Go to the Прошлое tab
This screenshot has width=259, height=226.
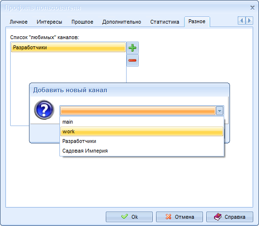point(82,22)
